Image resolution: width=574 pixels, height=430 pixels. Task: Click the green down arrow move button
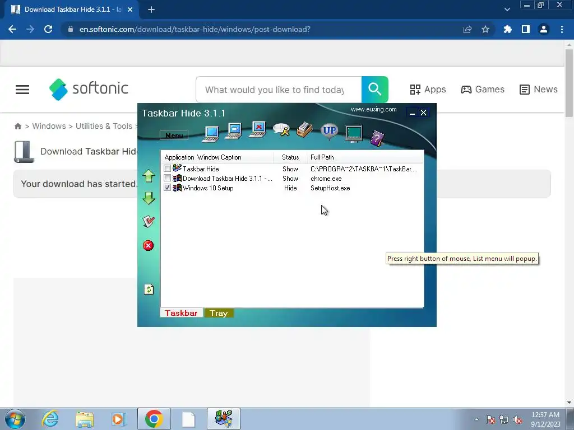click(149, 198)
